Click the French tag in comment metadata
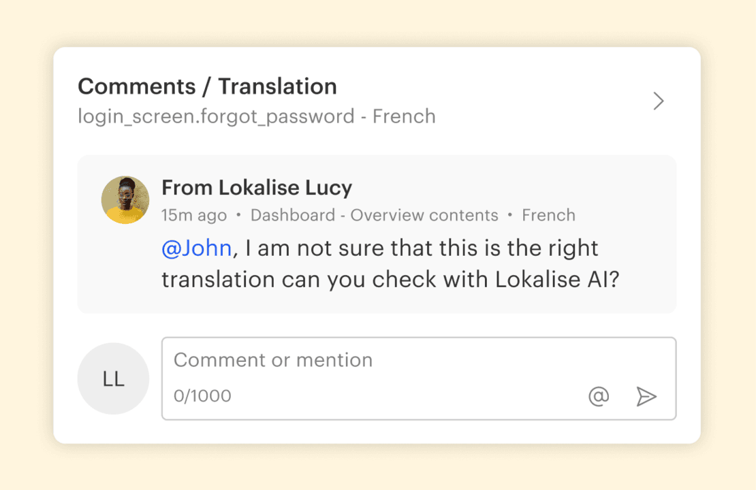756x490 pixels. click(x=548, y=216)
